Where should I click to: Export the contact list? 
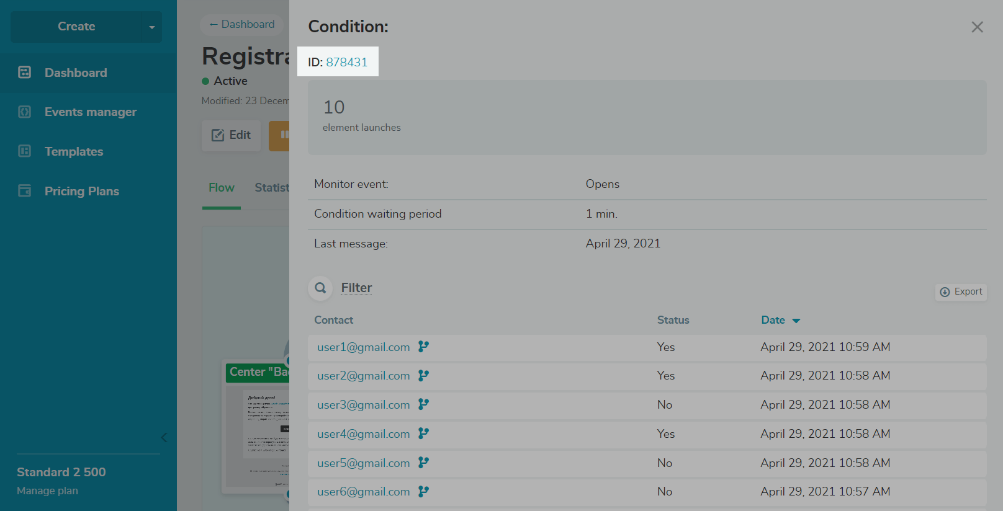click(x=961, y=292)
